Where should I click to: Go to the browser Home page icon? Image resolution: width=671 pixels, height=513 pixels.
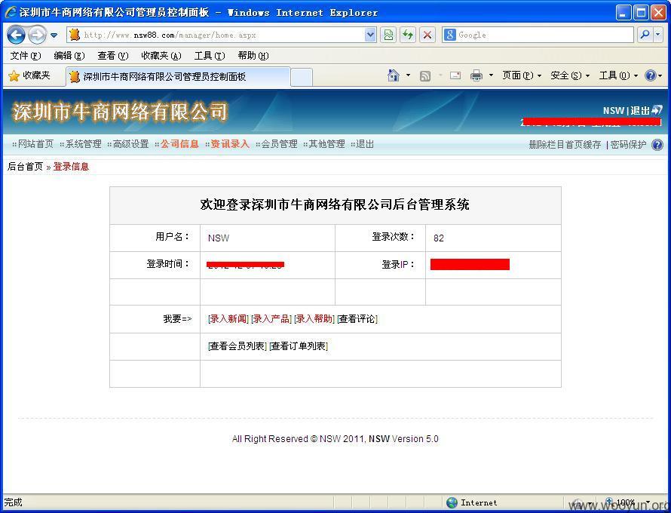394,75
